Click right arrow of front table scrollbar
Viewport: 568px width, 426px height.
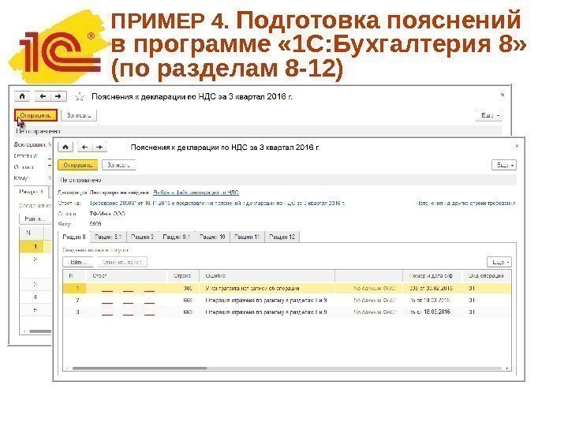coord(507,368)
